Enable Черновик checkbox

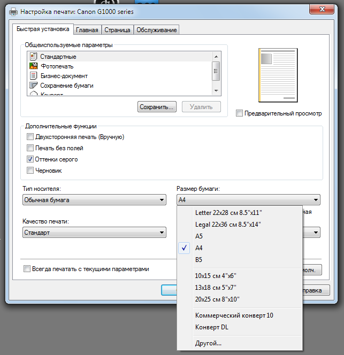point(30,170)
